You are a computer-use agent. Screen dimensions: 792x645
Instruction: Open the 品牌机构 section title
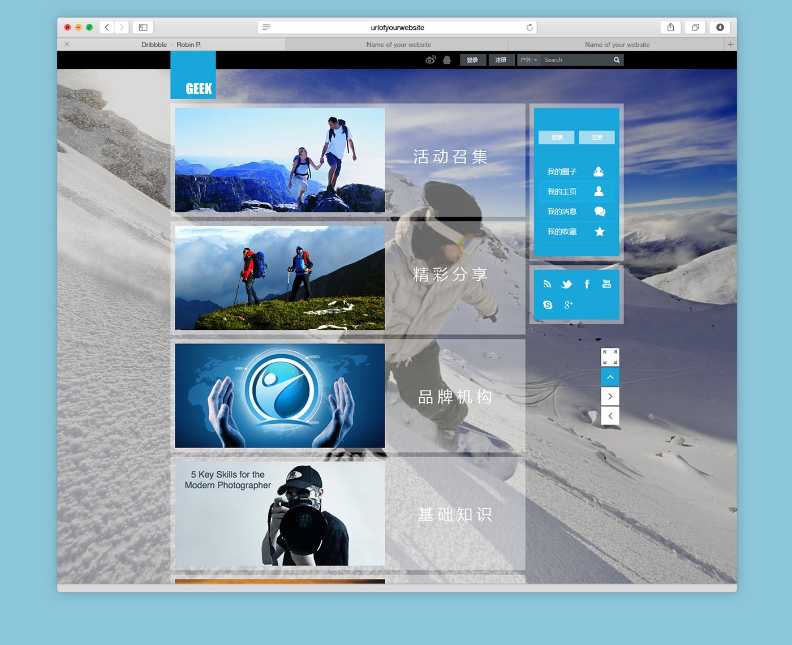coord(455,397)
